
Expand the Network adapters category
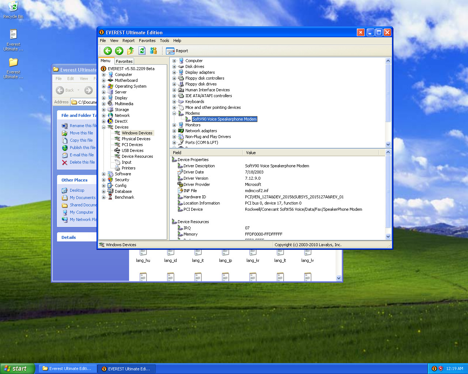pos(174,131)
